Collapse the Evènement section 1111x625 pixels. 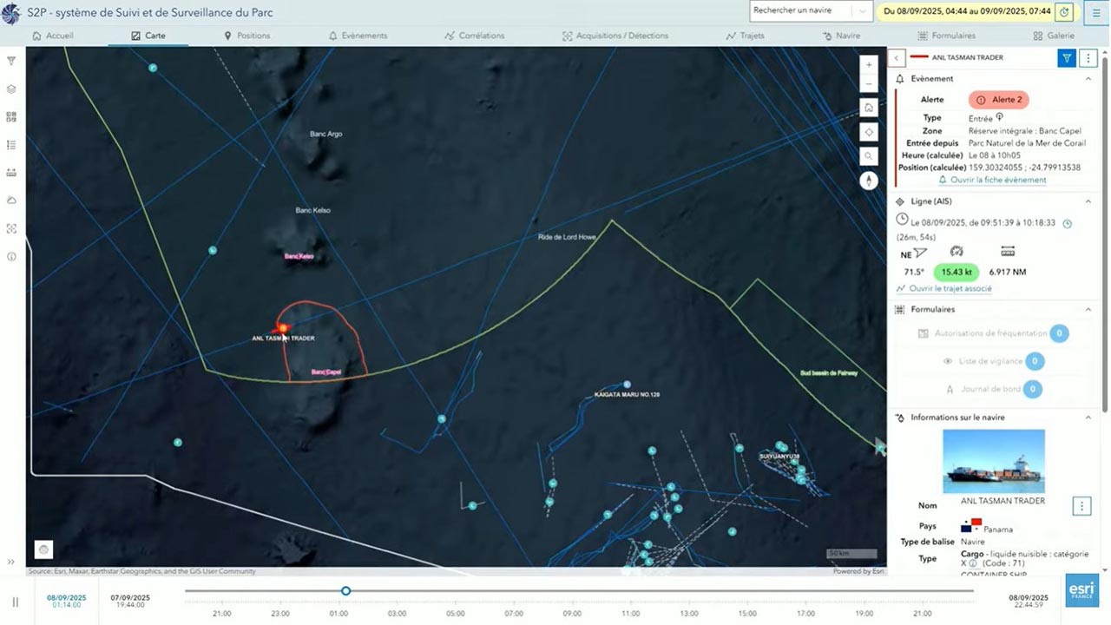1088,78
